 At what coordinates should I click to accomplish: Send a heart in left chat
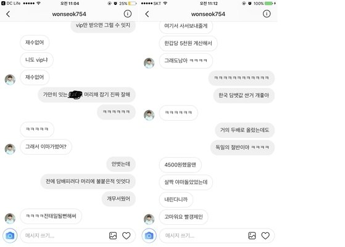(127, 235)
